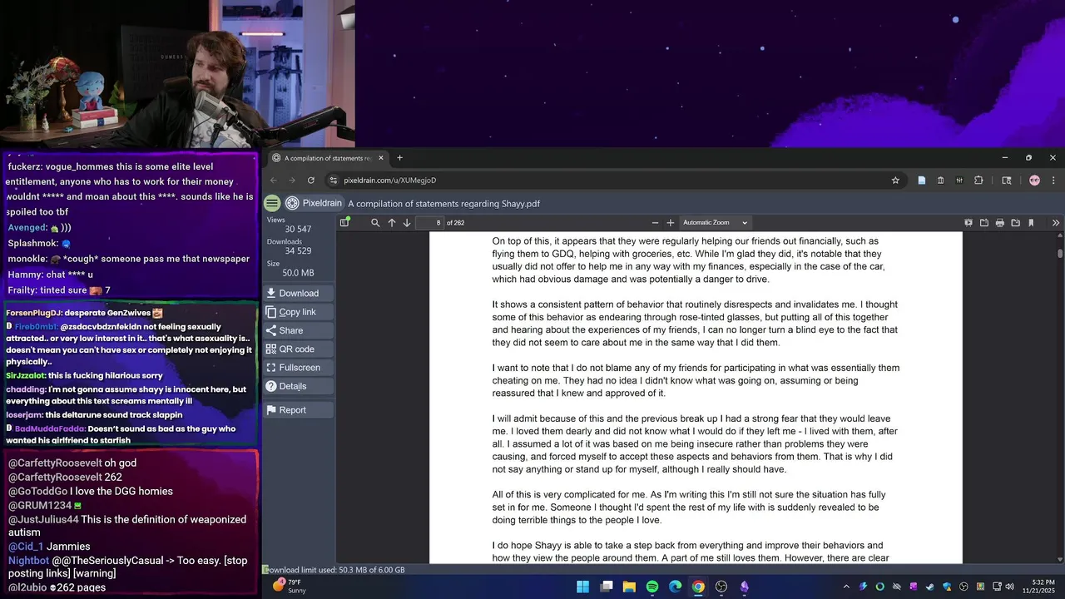Open the Chrome profile avatar
1065x599 pixels.
(x=1034, y=180)
